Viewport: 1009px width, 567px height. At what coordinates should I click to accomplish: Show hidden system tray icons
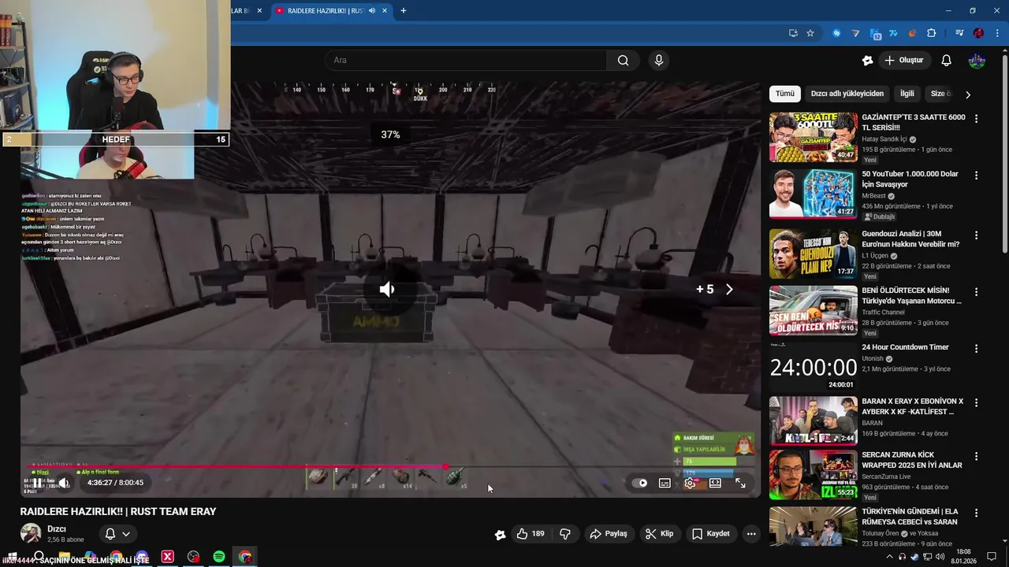889,557
